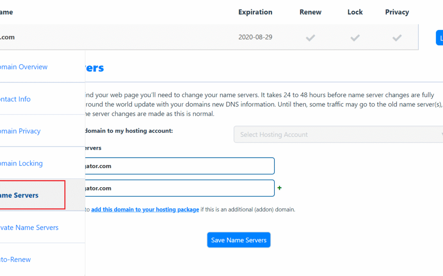Click into the second name server field
Screen dimensions: 443x276
point(178,188)
